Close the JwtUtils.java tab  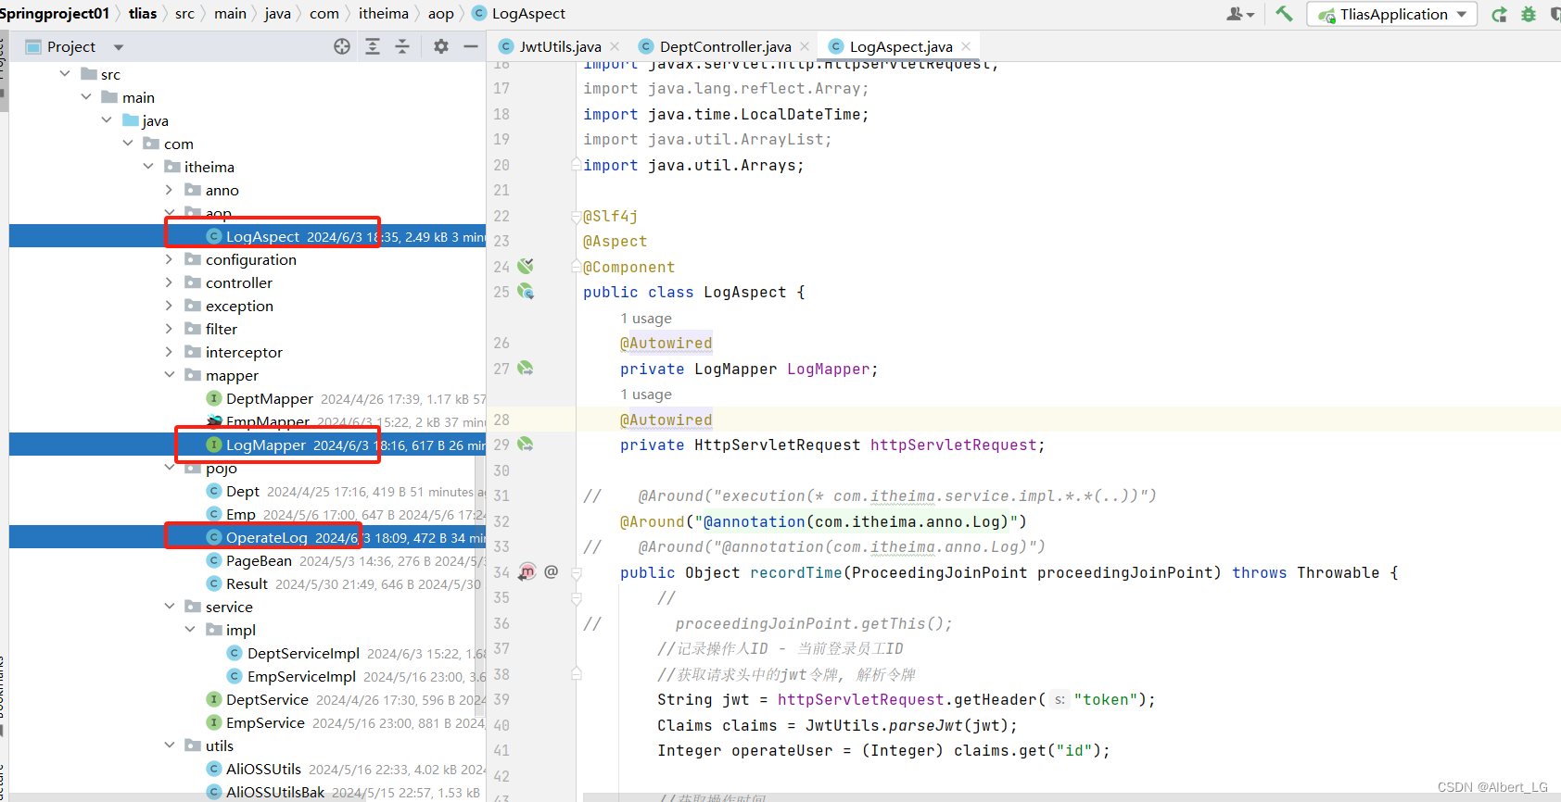(x=615, y=46)
